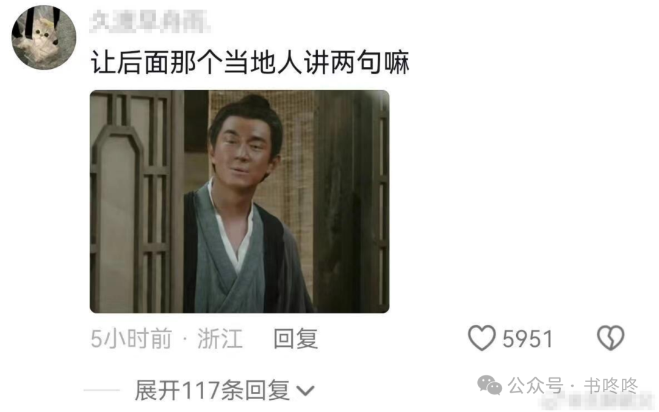Open the commenter's cat avatar
The height and width of the screenshot is (412, 659).
tap(44, 38)
